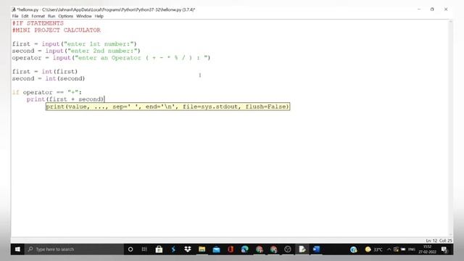The height and width of the screenshot is (261, 464).
Task: Open the notification center icon
Action: tap(444, 249)
